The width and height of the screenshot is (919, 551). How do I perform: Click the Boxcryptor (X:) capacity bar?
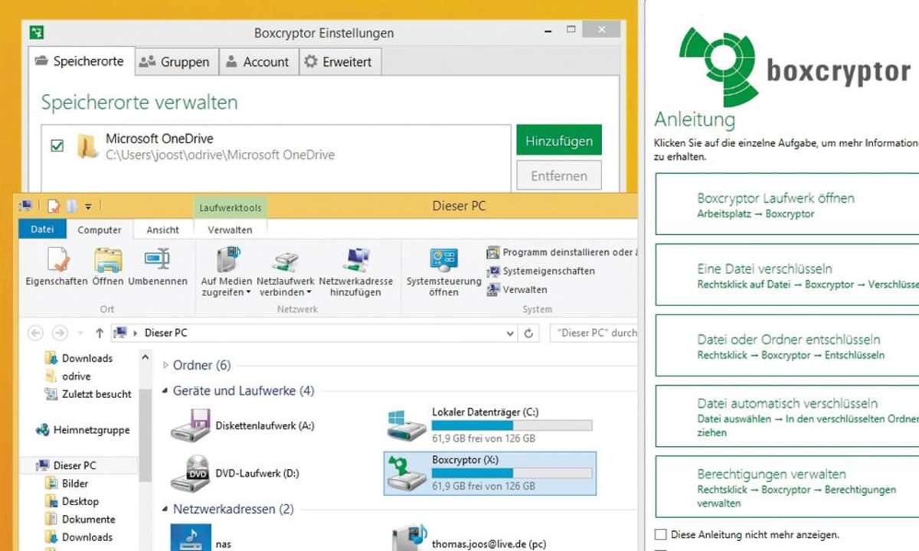pyautogui.click(x=512, y=474)
